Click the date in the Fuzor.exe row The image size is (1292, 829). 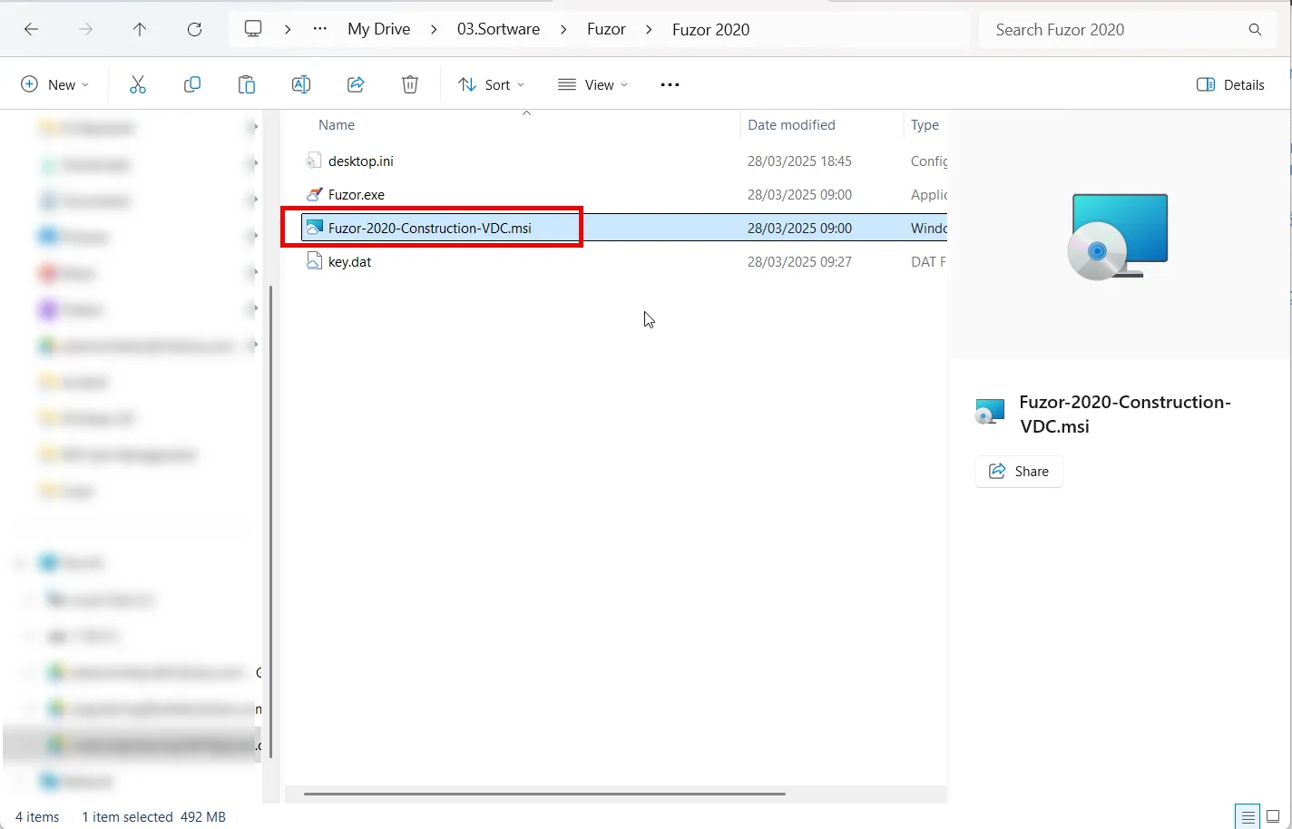pyautogui.click(x=799, y=194)
